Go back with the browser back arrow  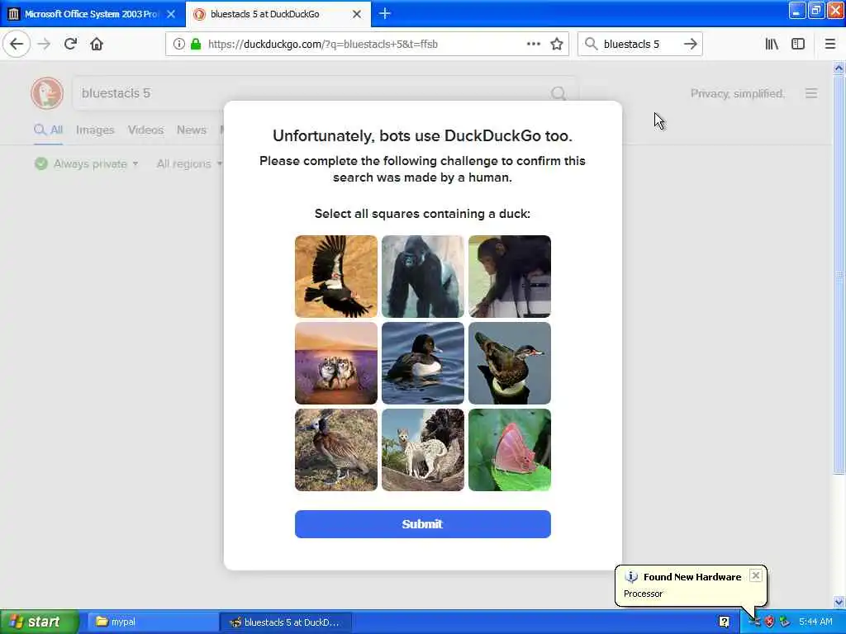(x=17, y=44)
